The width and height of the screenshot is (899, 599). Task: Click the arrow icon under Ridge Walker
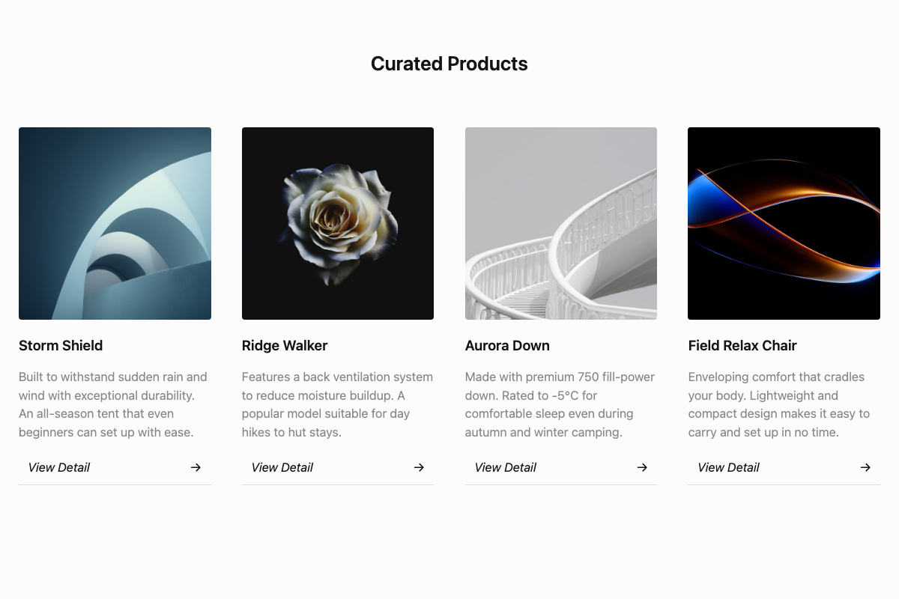click(419, 467)
